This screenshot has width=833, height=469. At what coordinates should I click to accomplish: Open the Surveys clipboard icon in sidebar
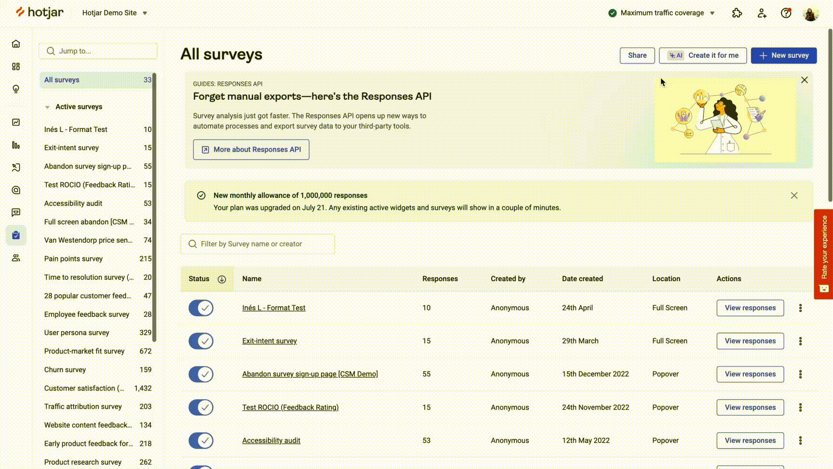click(x=16, y=235)
